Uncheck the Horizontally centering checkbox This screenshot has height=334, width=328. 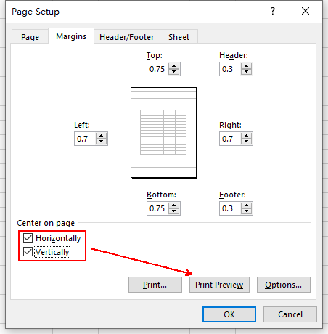pos(28,238)
